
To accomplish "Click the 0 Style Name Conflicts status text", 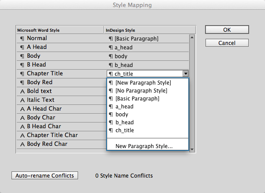I will (124, 176).
